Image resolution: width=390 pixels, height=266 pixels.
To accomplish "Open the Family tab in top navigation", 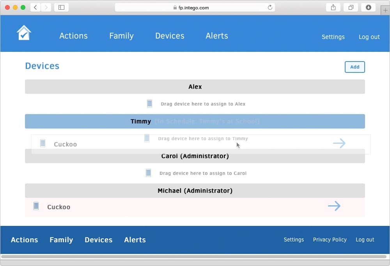I will point(121,36).
